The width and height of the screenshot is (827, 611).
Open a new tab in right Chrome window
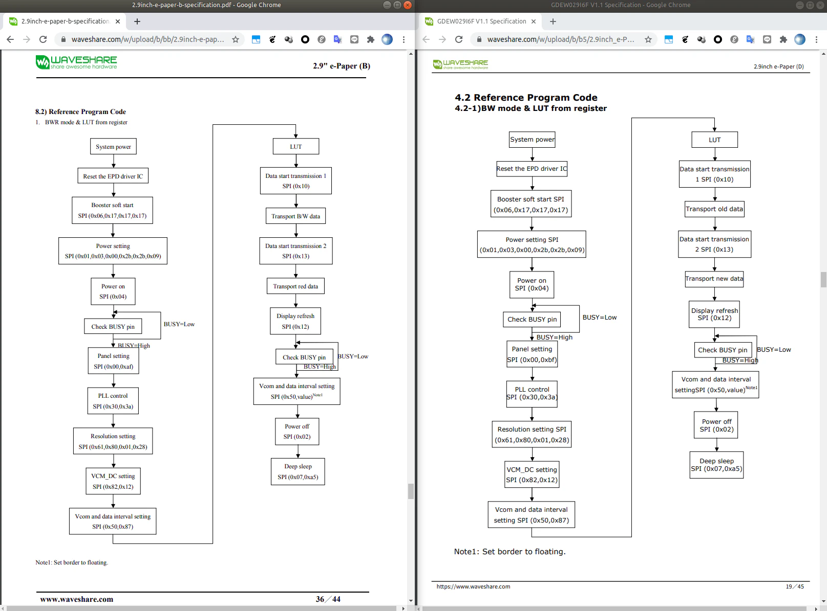pyautogui.click(x=553, y=21)
